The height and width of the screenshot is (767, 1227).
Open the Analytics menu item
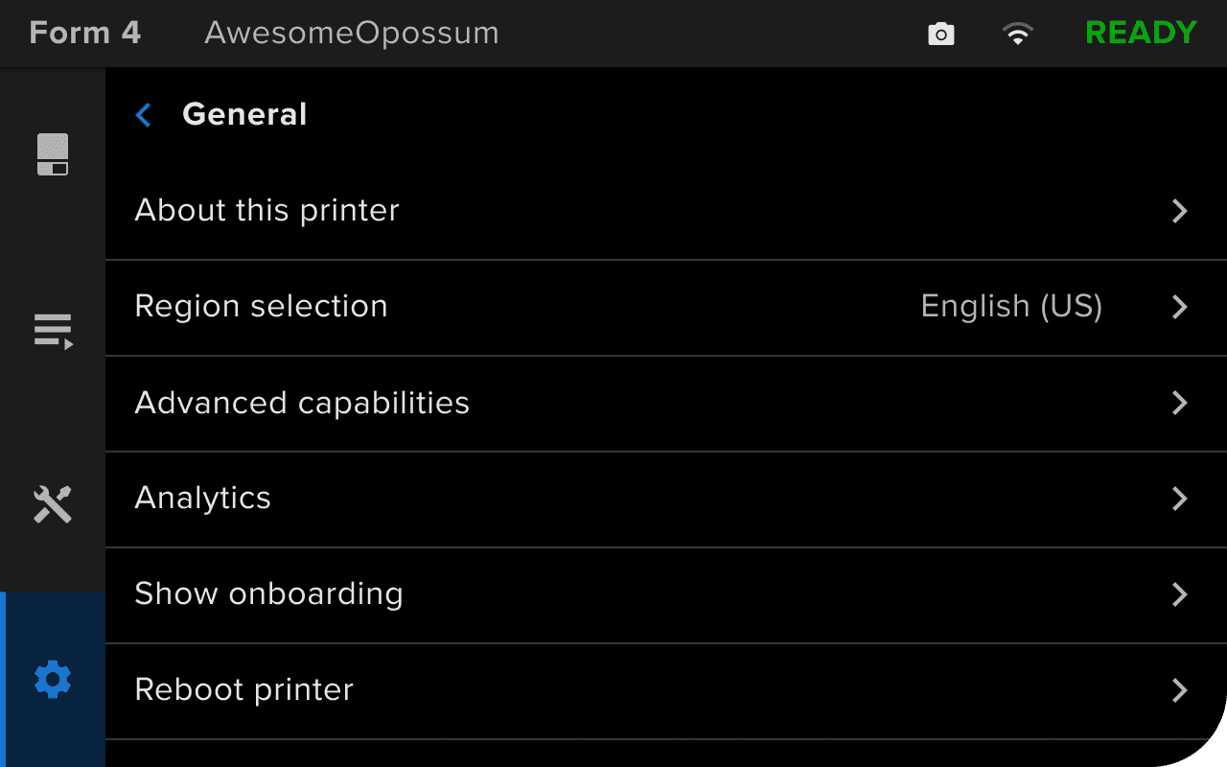[x=203, y=499]
